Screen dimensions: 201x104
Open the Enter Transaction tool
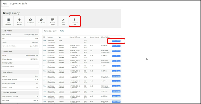click(8, 21)
